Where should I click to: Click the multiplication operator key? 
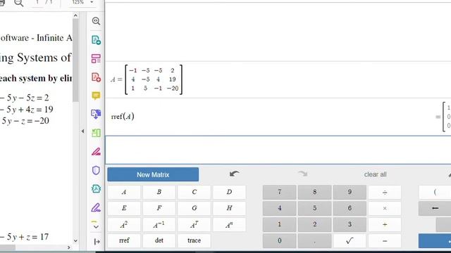pos(385,208)
